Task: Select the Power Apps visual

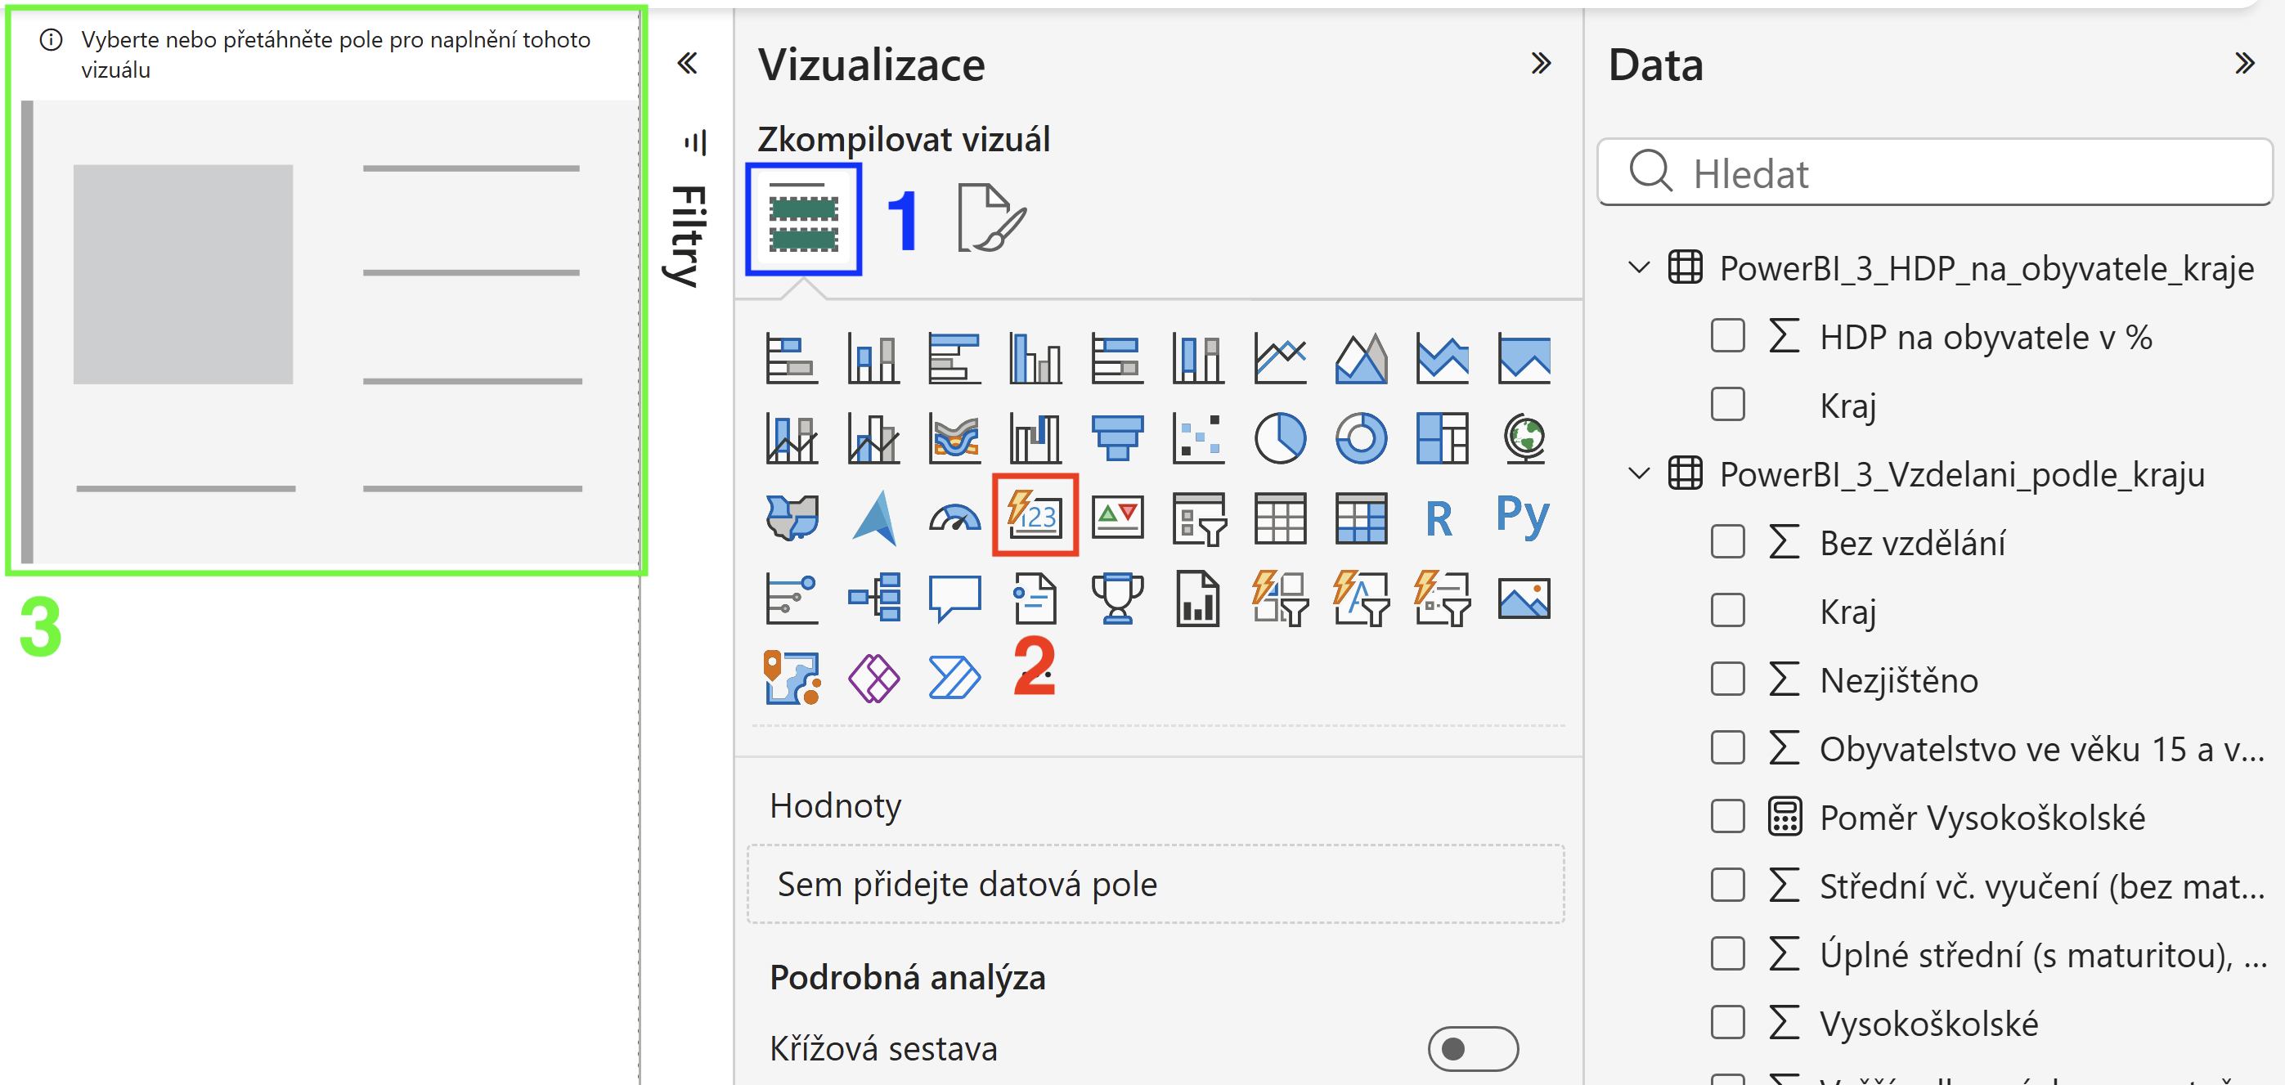Action: (x=873, y=679)
